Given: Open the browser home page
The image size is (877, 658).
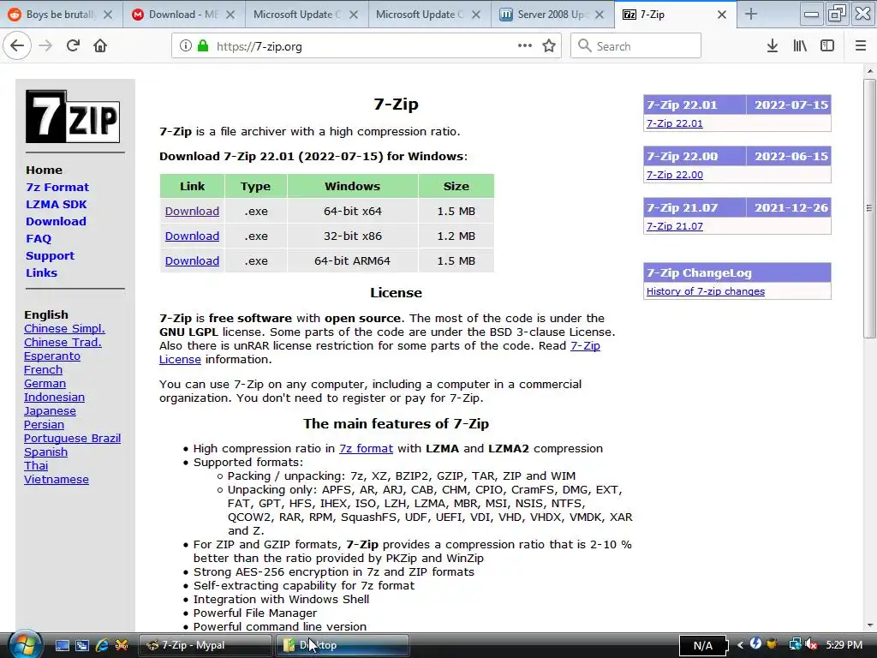Looking at the screenshot, I should (x=100, y=46).
